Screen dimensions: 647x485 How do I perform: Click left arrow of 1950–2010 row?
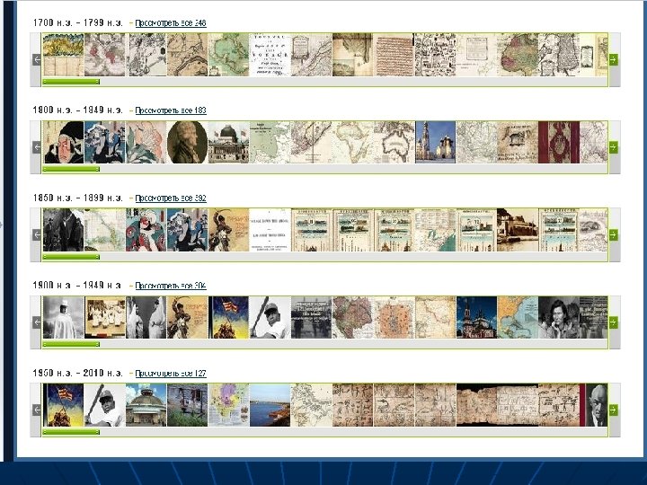pos(37,410)
